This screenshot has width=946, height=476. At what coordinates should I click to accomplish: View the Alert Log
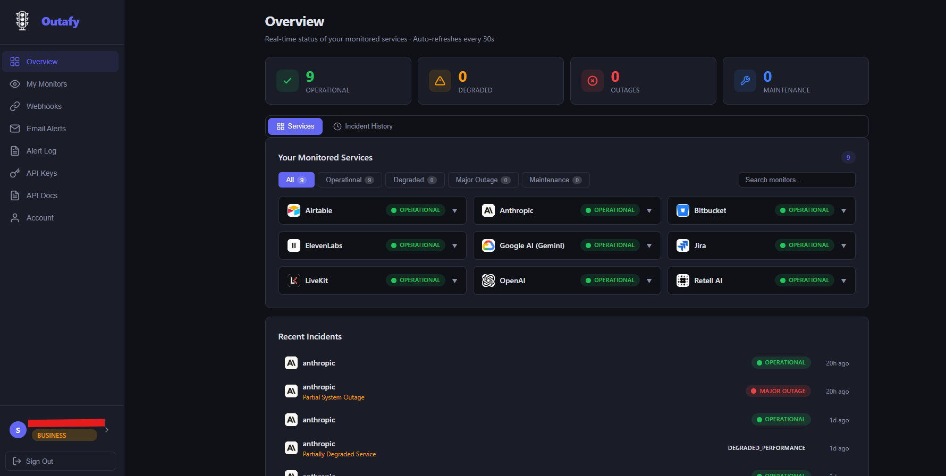click(60, 151)
